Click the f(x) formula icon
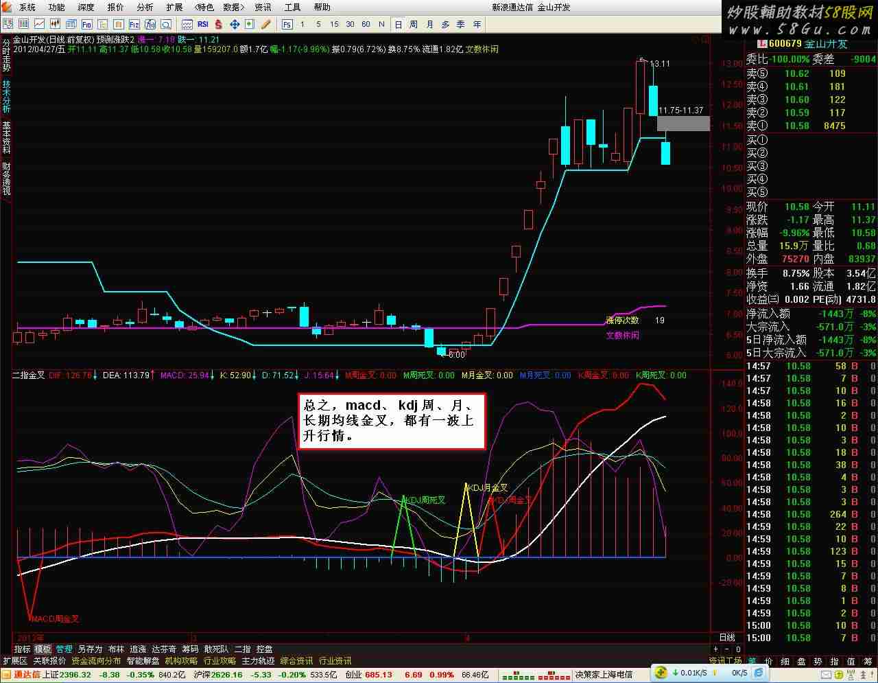 click(x=150, y=24)
